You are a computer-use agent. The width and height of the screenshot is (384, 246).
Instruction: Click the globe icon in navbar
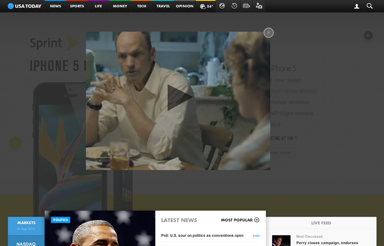222,6
